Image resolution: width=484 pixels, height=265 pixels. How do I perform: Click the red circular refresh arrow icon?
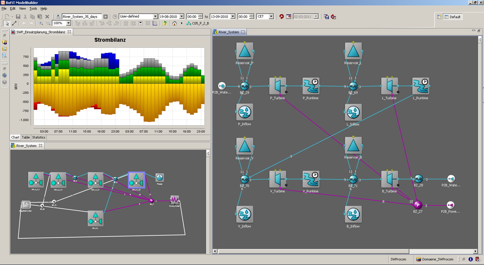281,17
